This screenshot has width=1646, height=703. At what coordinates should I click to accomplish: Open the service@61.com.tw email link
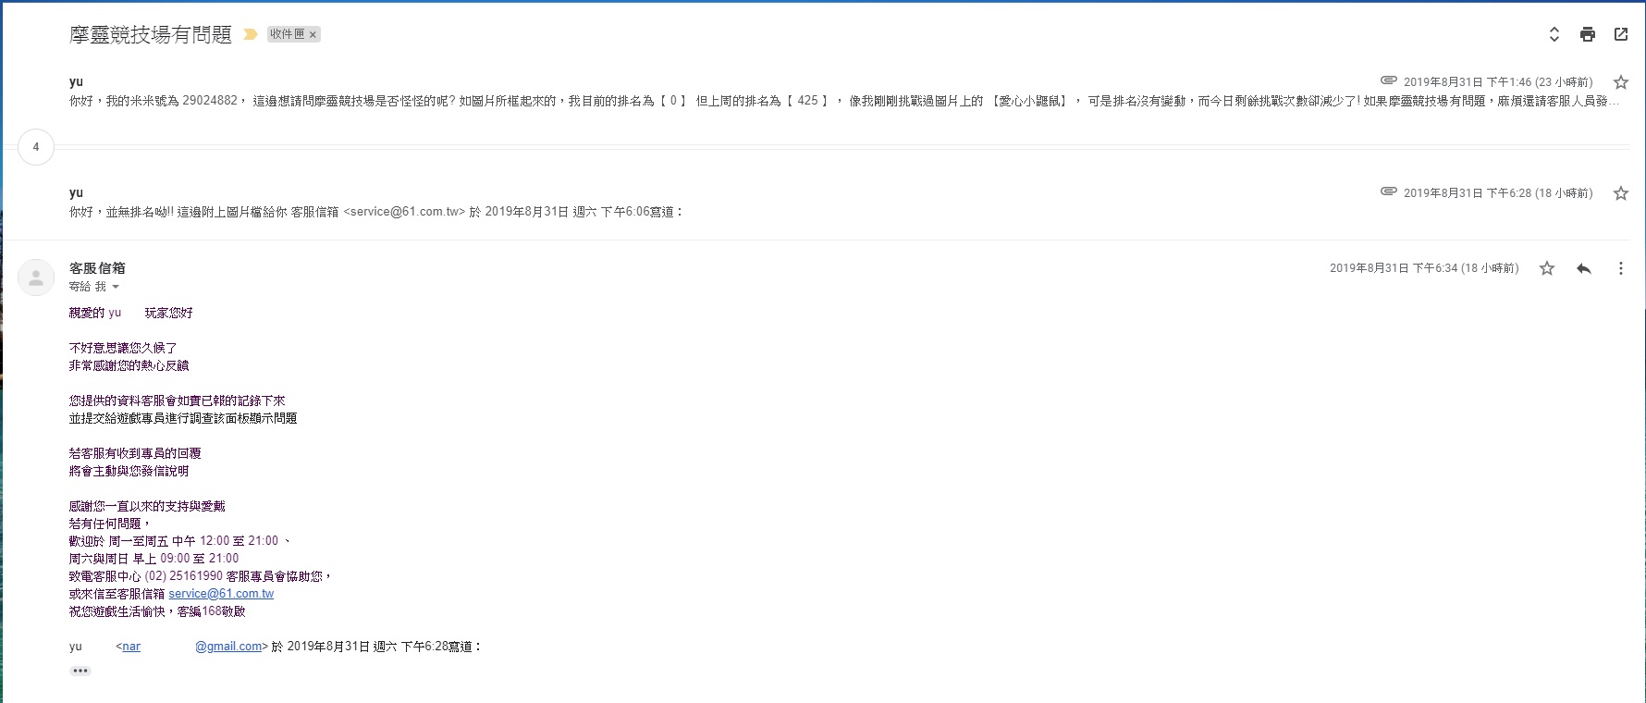tap(221, 594)
